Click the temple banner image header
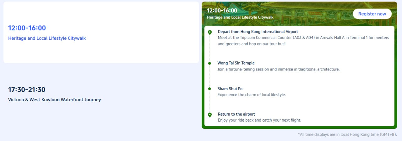Image resolution: width=402 pixels, height=141 pixels. click(299, 14)
